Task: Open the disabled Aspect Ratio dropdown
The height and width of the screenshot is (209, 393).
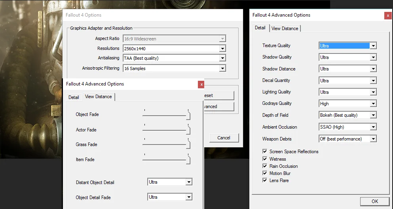Action: click(x=174, y=38)
